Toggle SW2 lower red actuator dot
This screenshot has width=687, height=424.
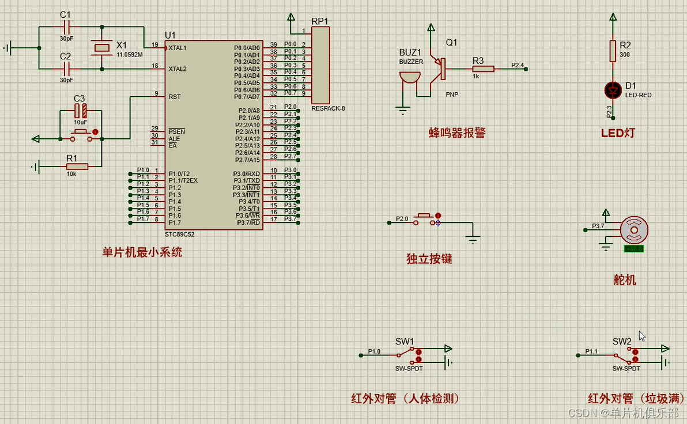click(635, 359)
